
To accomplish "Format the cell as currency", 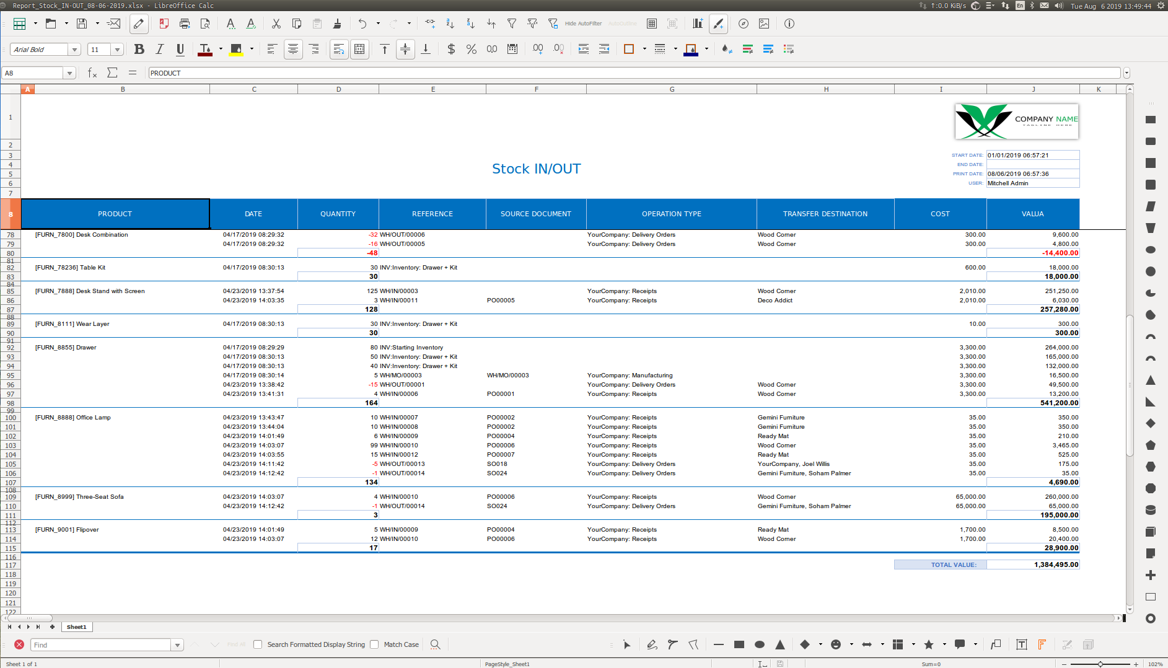I will [x=451, y=49].
